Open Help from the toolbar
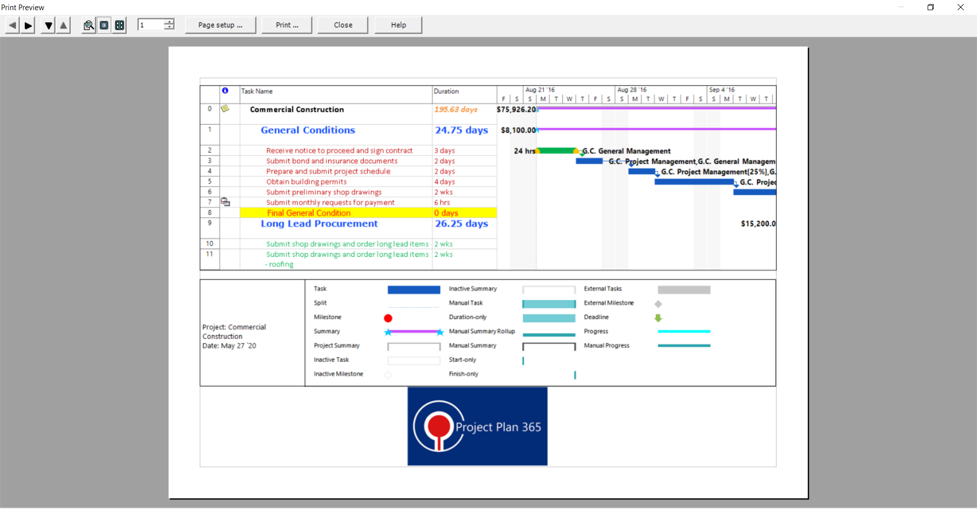Image resolution: width=977 pixels, height=509 pixels. pos(398,25)
